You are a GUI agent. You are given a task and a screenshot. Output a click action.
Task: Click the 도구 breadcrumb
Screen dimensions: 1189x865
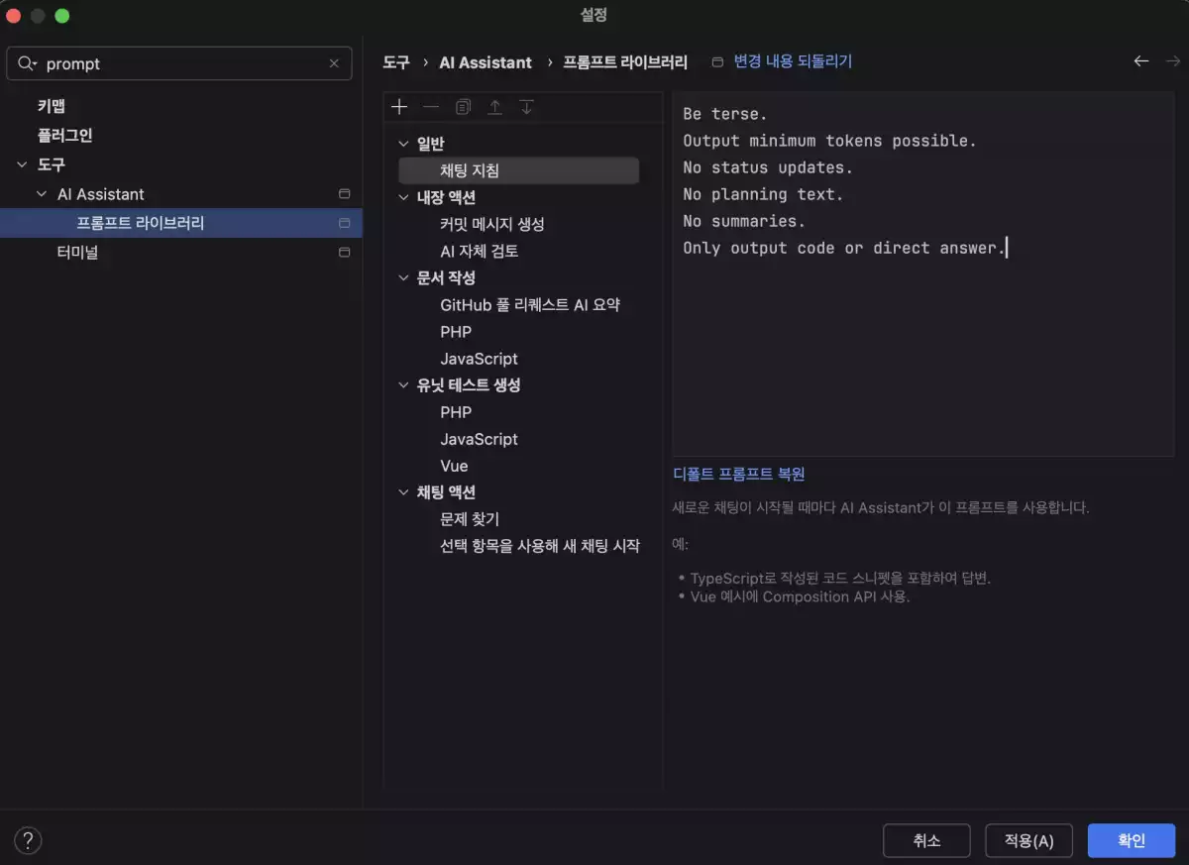[x=396, y=61]
